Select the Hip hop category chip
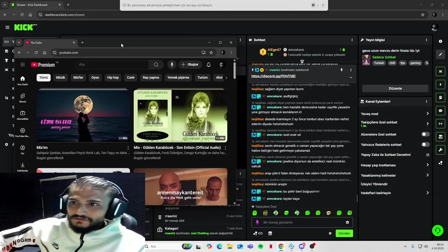The image size is (448, 252). [x=113, y=78]
